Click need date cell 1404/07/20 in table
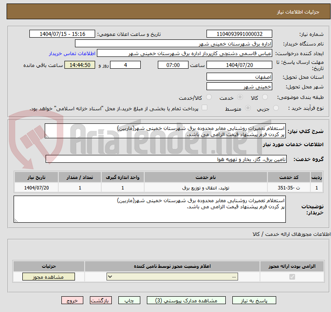 pos(36,188)
